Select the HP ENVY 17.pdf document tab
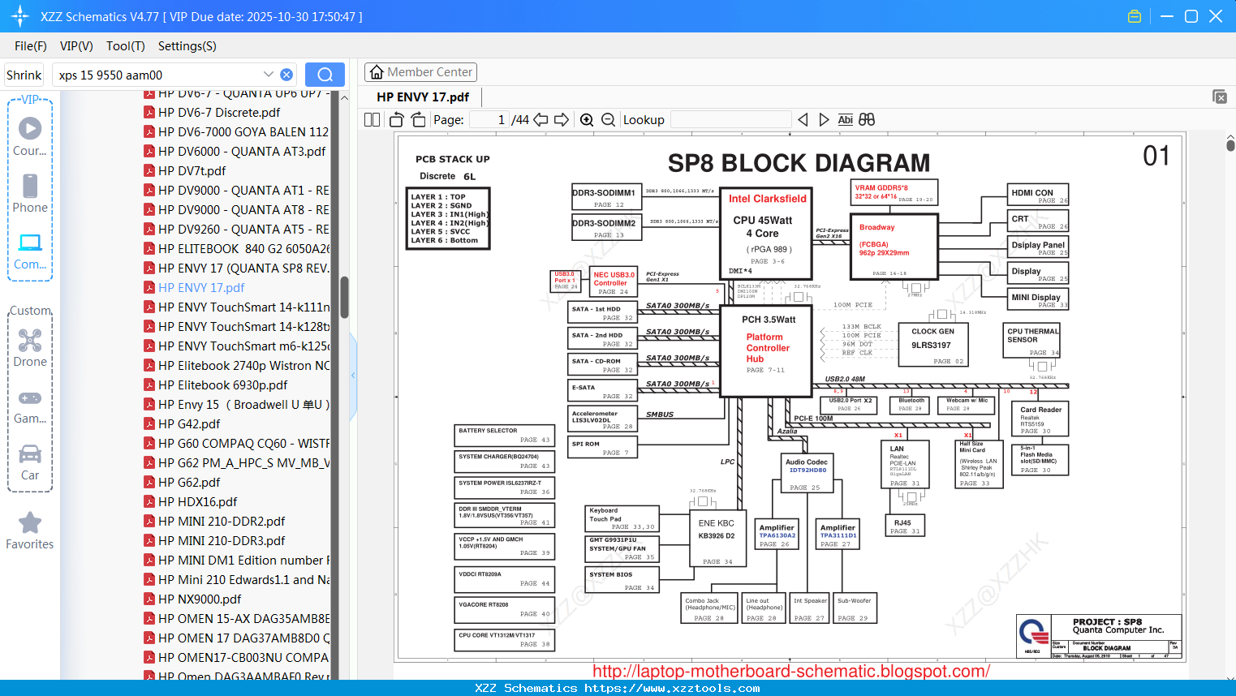 (x=423, y=97)
